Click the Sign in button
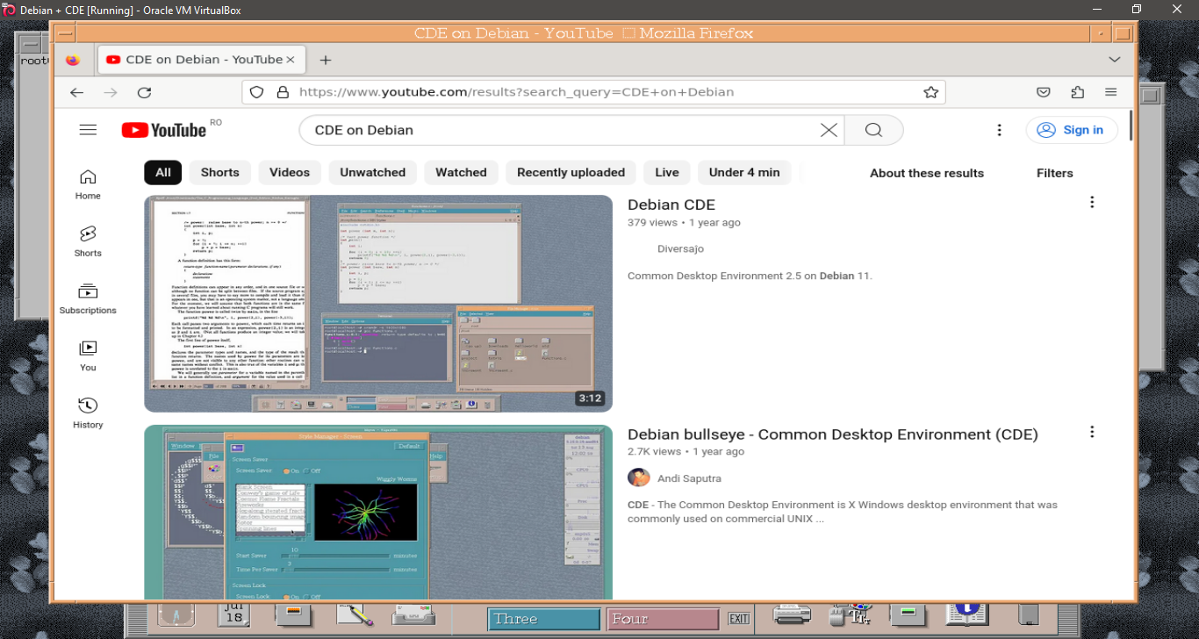Viewport: 1199px width, 639px height. 1072,130
